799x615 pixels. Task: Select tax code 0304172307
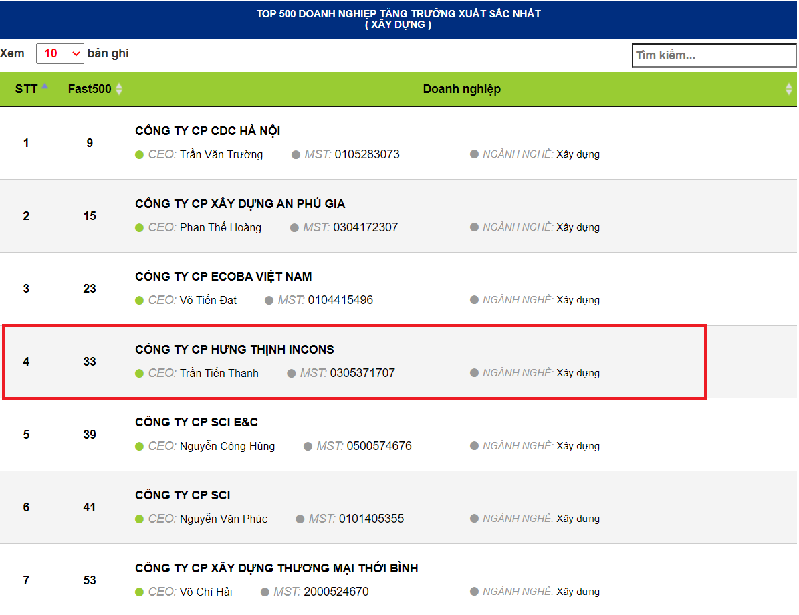pos(365,227)
